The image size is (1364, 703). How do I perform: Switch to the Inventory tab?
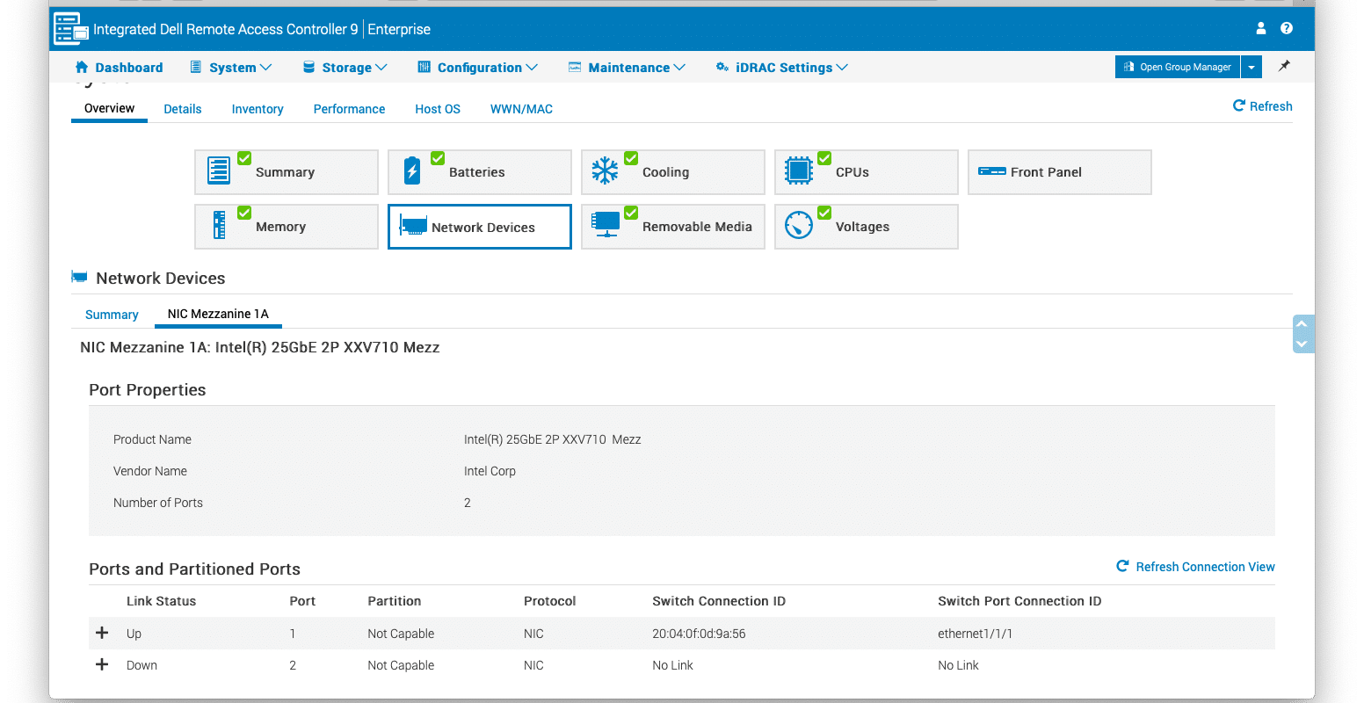(258, 109)
